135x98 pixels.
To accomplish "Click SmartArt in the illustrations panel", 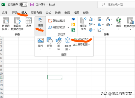I will click(81, 39).
